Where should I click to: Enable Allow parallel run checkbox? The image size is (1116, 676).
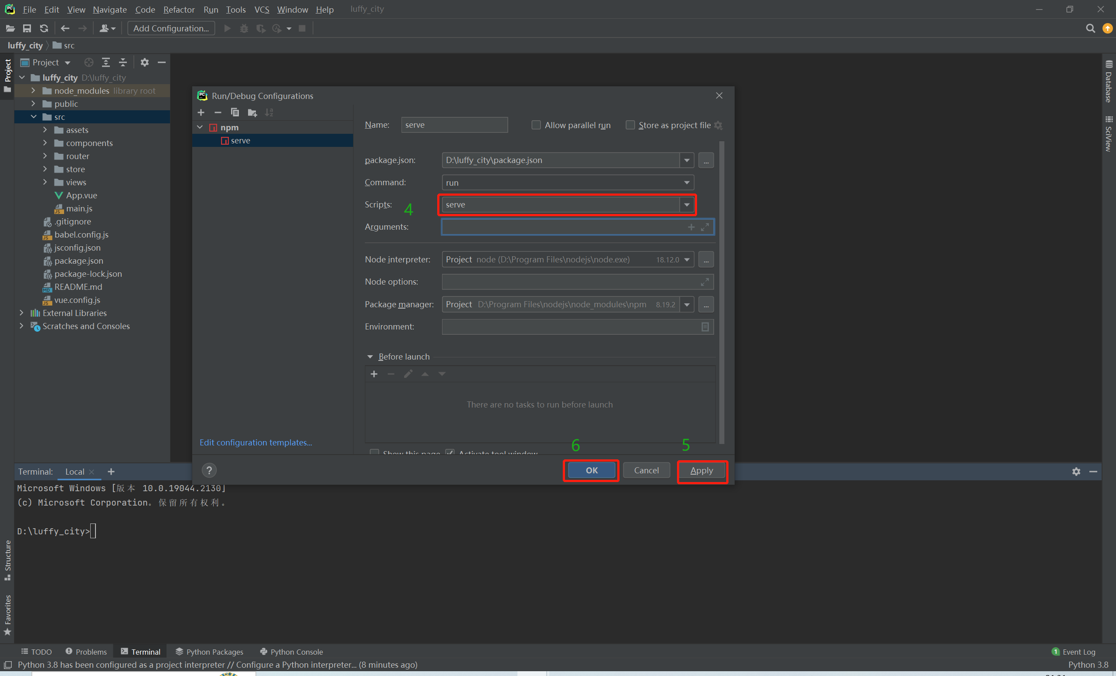coord(536,125)
